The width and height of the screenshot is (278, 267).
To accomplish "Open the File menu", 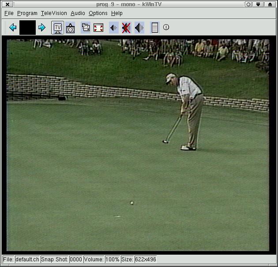I will (x=9, y=13).
